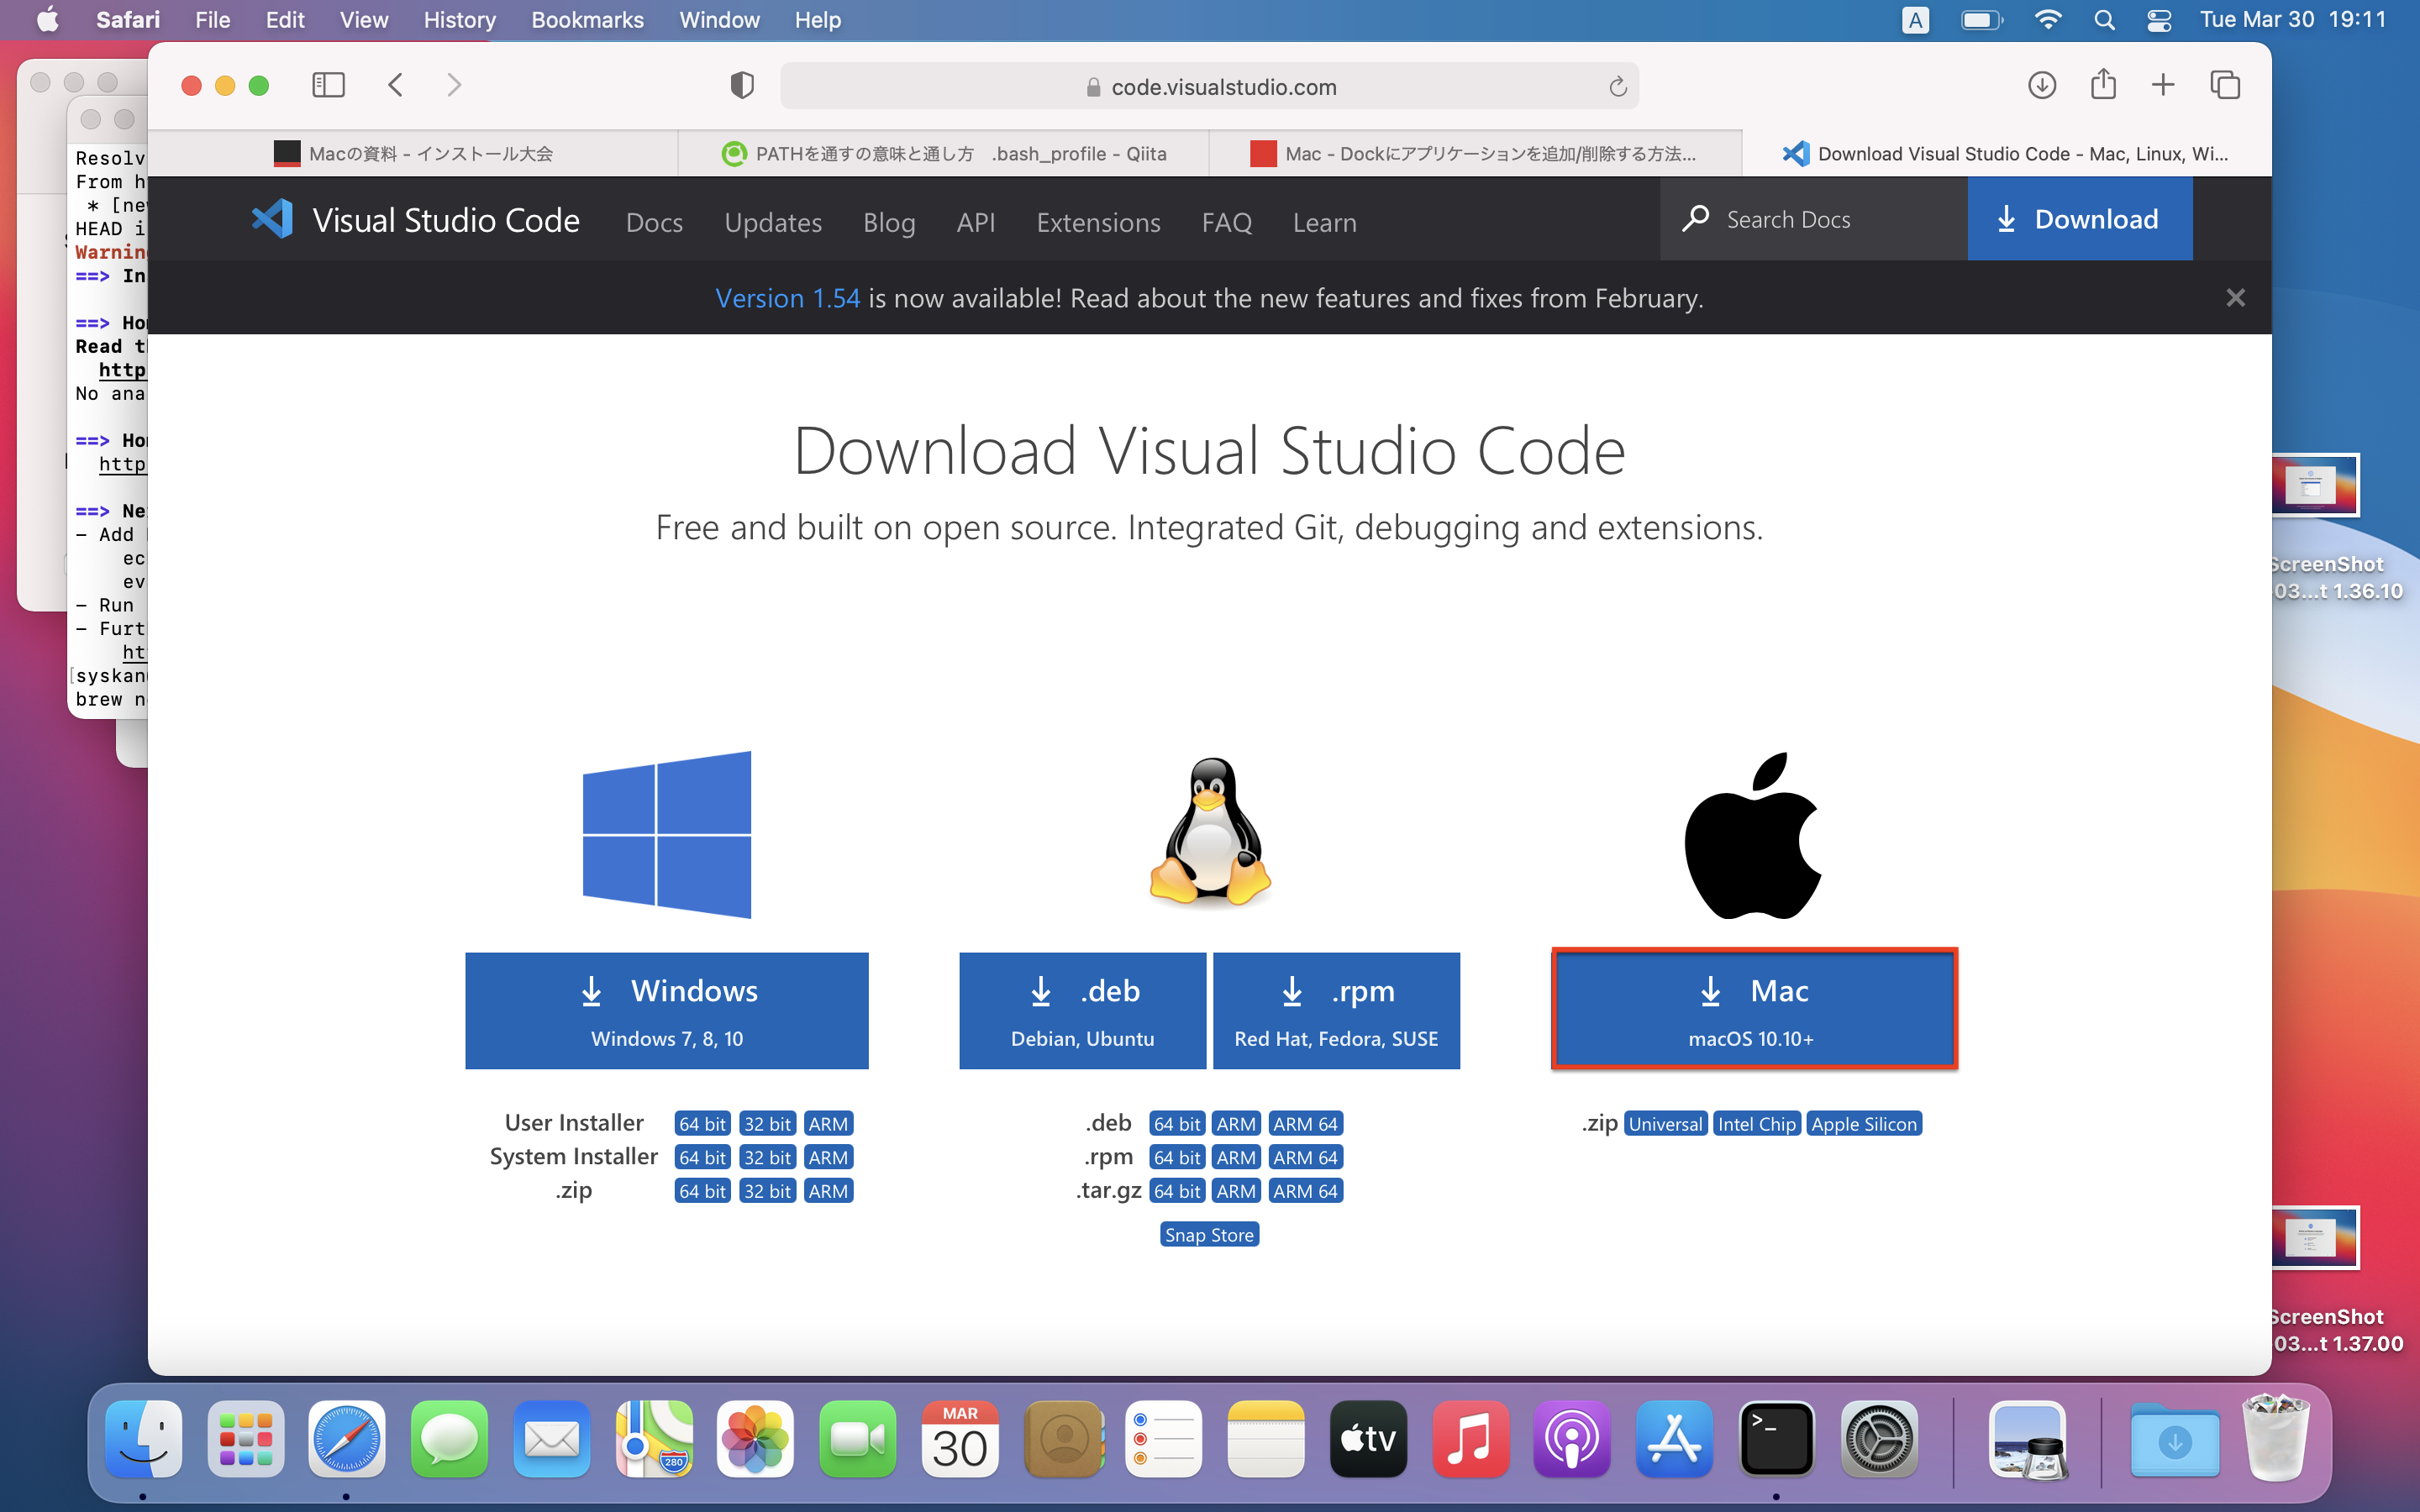
Task: Show Safari downloads list
Action: 2041,85
